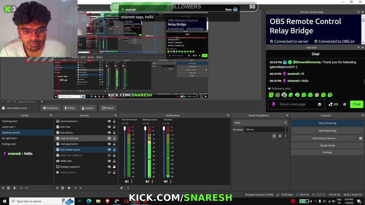Mute the chat tts kick bot audio
The image size is (365, 205).
[x=127, y=181]
